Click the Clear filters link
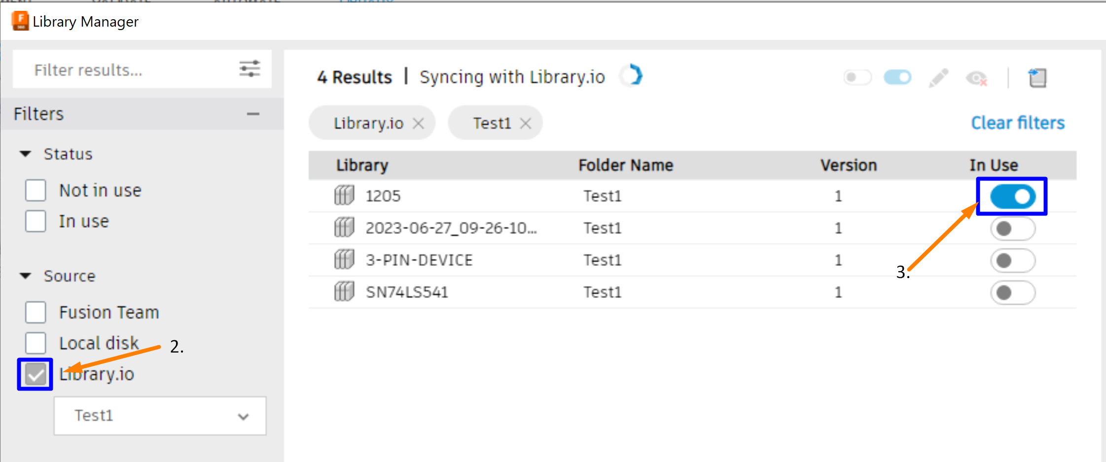The height and width of the screenshot is (462, 1106). point(1017,123)
